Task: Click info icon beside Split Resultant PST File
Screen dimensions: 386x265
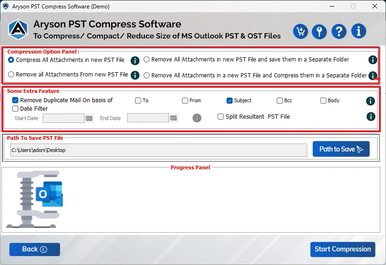Action: pyautogui.click(x=370, y=117)
